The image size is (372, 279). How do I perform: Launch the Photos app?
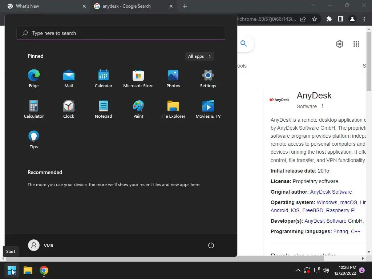pyautogui.click(x=173, y=78)
